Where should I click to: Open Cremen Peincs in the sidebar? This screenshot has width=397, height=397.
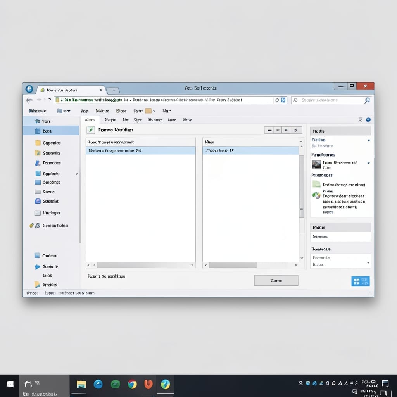(x=55, y=226)
